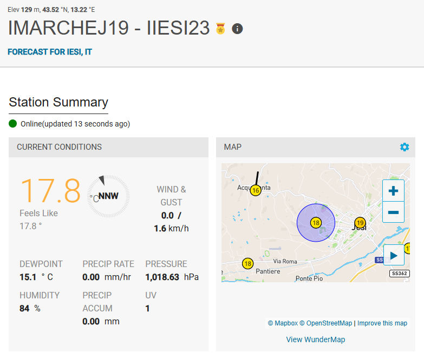
Task: Click the NNW wind direction compass
Action: pyautogui.click(x=108, y=197)
